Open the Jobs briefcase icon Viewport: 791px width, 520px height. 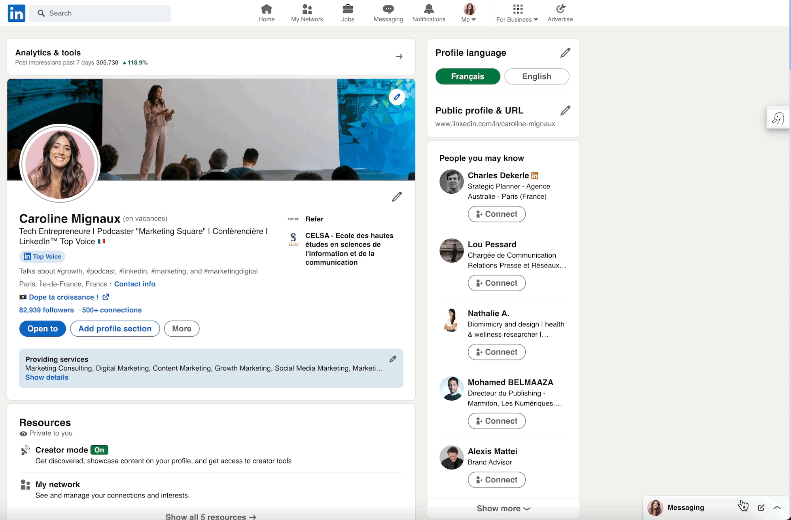(x=348, y=13)
